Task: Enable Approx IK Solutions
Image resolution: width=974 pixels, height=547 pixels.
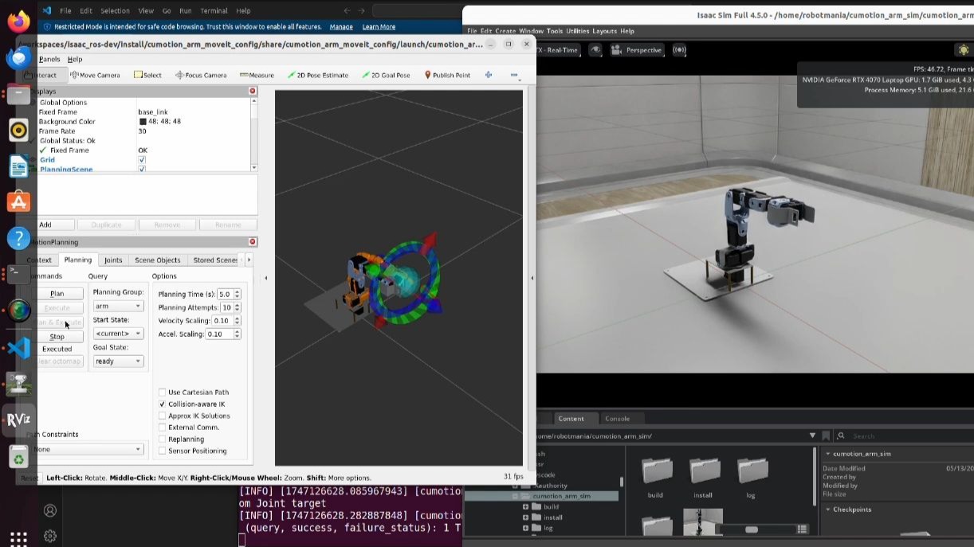Action: (x=163, y=416)
